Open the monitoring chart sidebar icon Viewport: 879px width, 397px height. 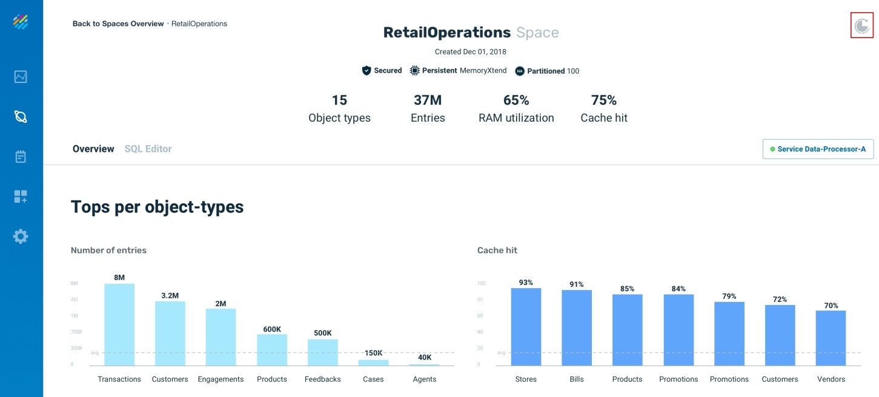pyautogui.click(x=21, y=77)
